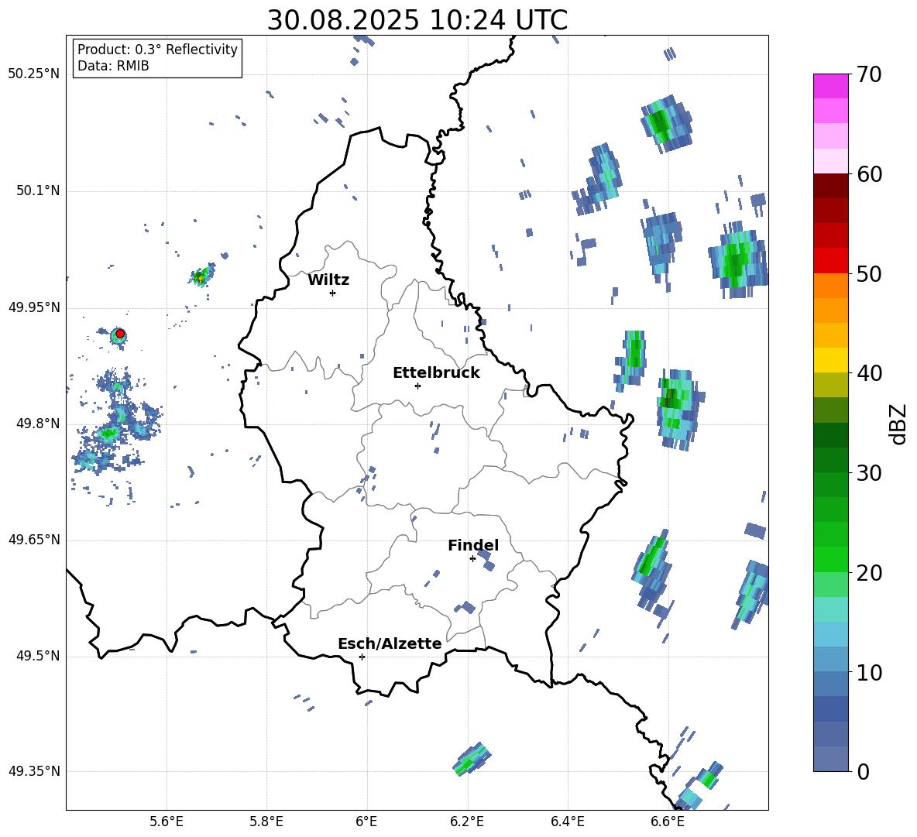Click the Product: 0.3° Reflectivity label
This screenshot has height=837, width=917.
coord(157,50)
